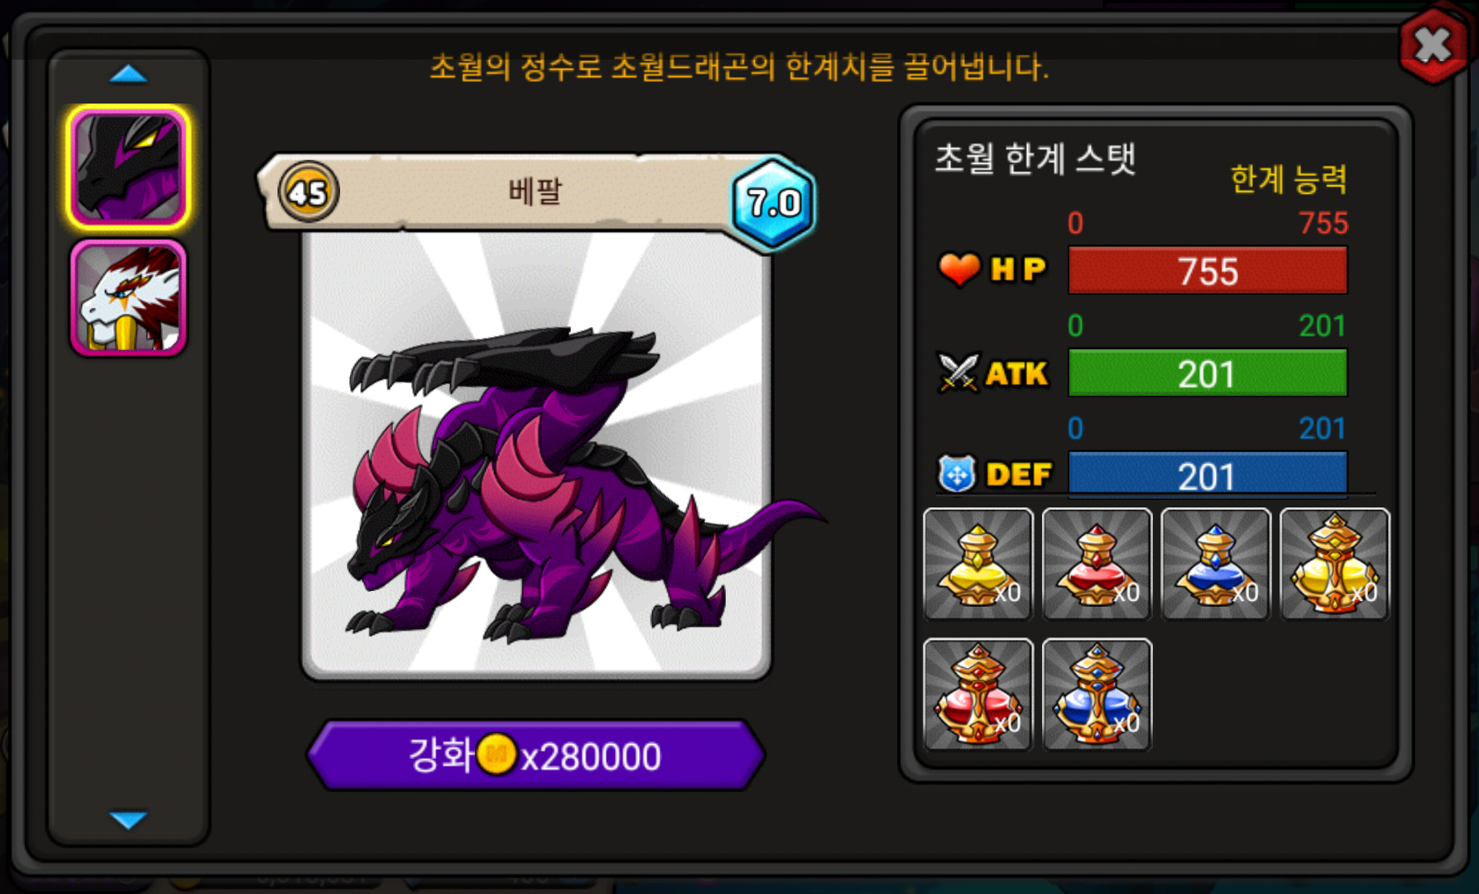Click the green ATK 201 bar
Image resolution: width=1479 pixels, height=894 pixels.
pos(1208,373)
